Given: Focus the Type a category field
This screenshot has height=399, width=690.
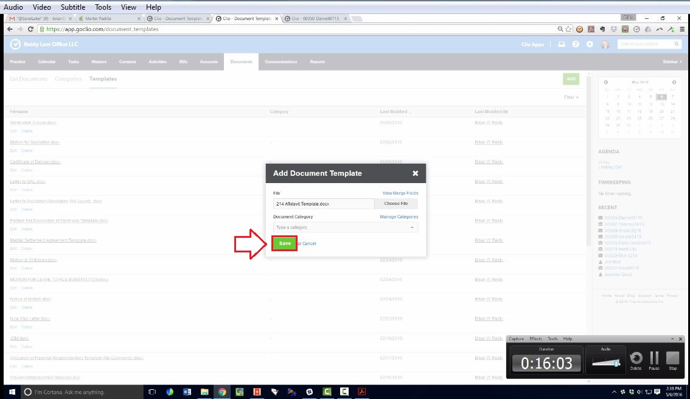Looking at the screenshot, I should 346,227.
